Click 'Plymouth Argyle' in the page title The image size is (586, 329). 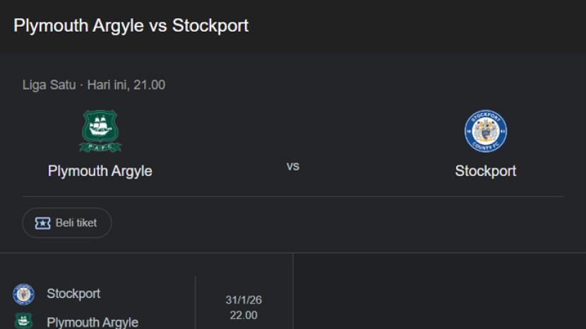pos(79,26)
